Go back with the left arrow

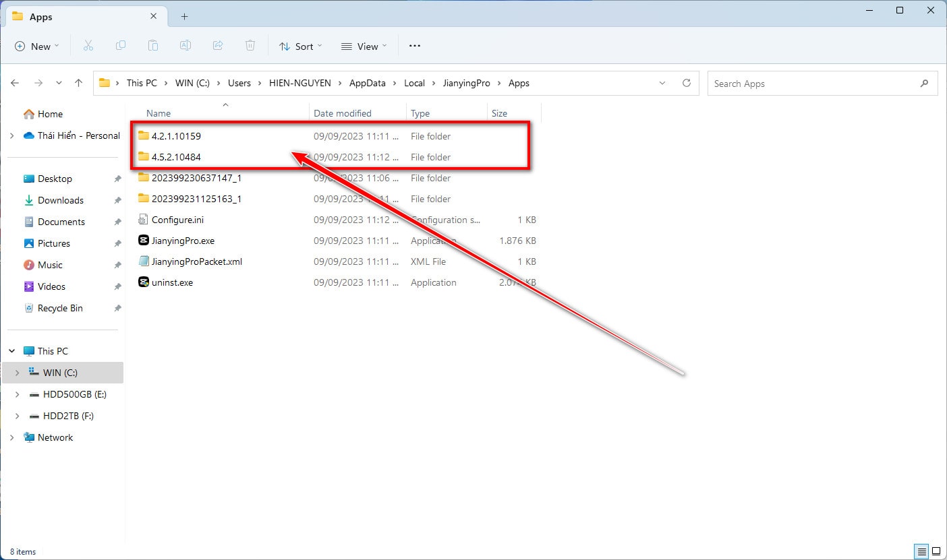coord(15,83)
